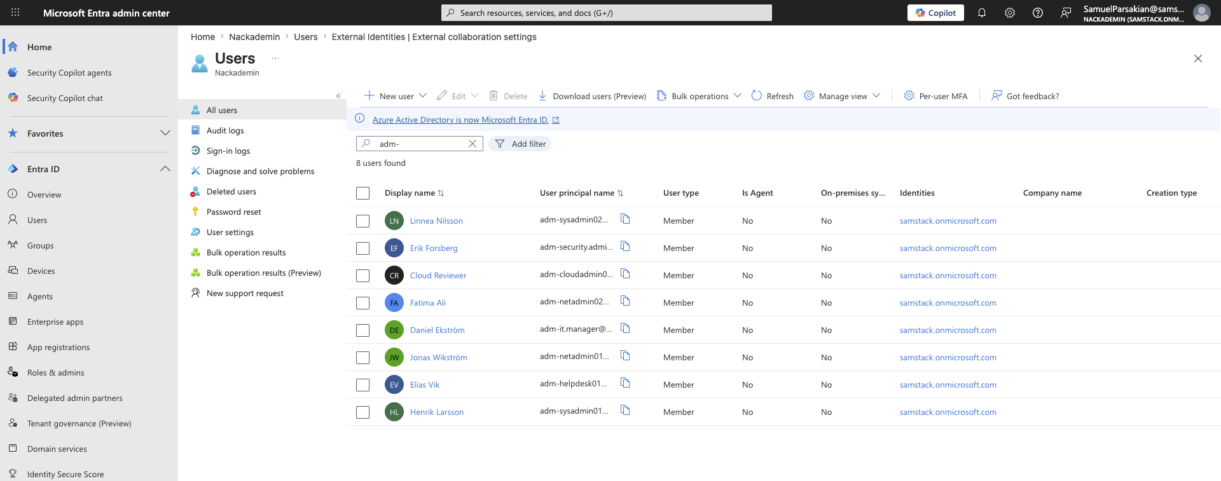Copy Erik Forsberg's user principal name
This screenshot has height=481, width=1221.
pos(625,247)
